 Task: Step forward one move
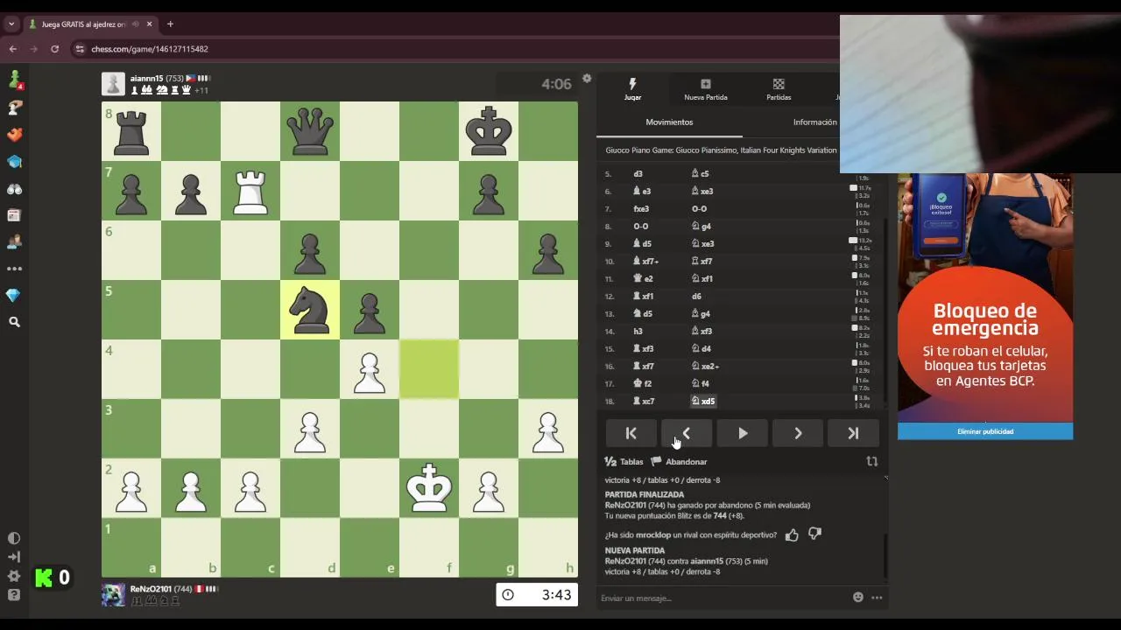(798, 433)
